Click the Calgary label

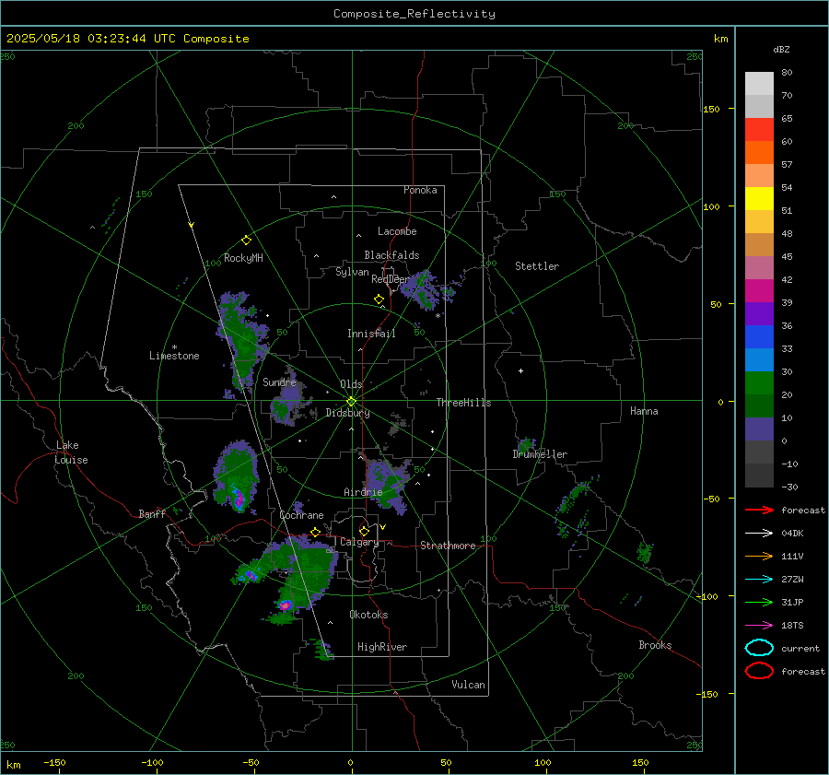(359, 542)
